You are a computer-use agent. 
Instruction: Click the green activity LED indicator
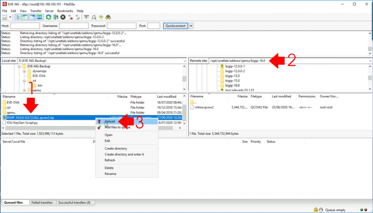click(361, 210)
